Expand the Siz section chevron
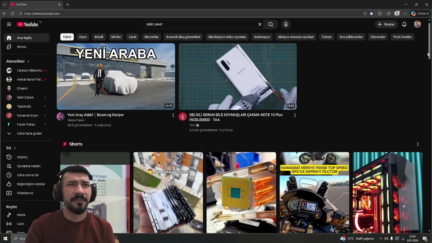Screen dimensions: 432x243 (15, 148)
